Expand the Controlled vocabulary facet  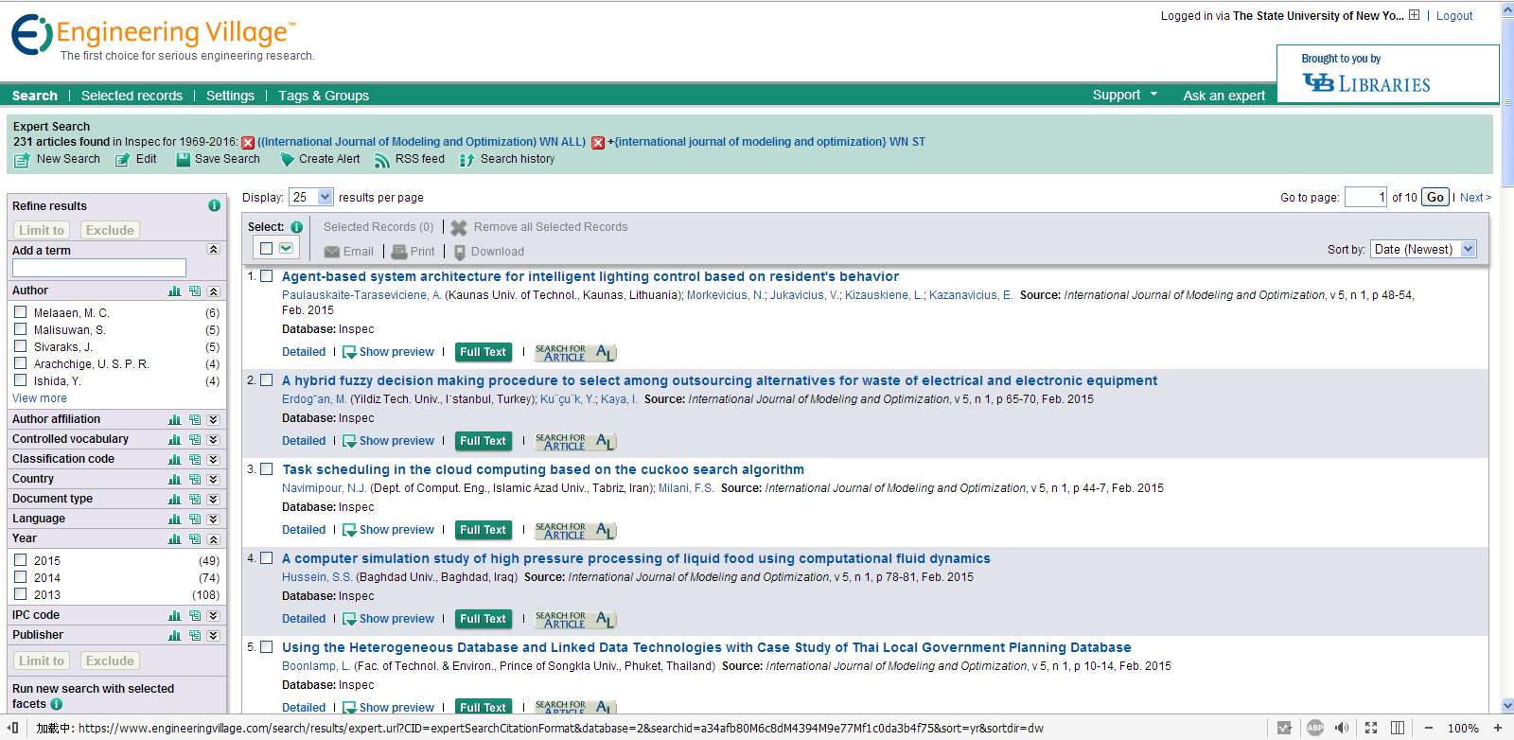(x=213, y=439)
